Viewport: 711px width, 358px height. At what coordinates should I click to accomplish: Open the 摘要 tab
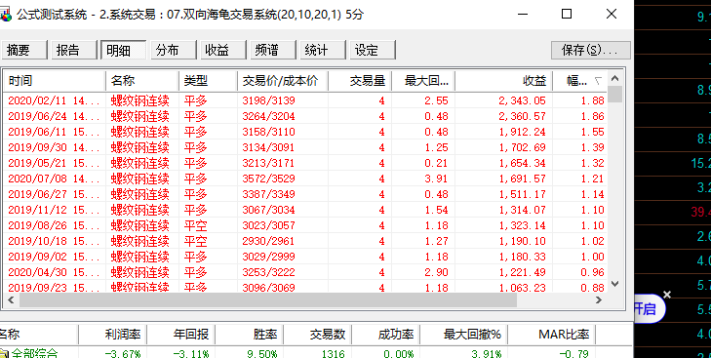[24, 50]
